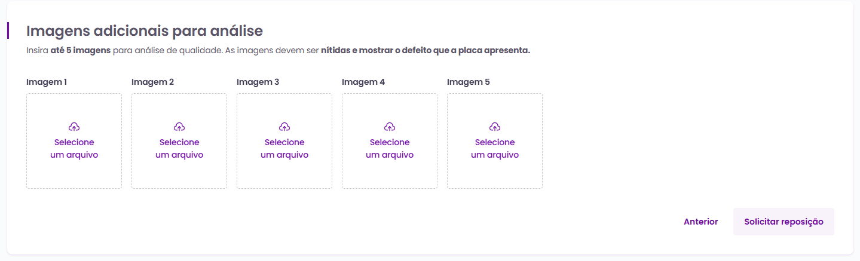Click the bold "até 5 imagens" text
The height and width of the screenshot is (261, 860).
(x=81, y=51)
